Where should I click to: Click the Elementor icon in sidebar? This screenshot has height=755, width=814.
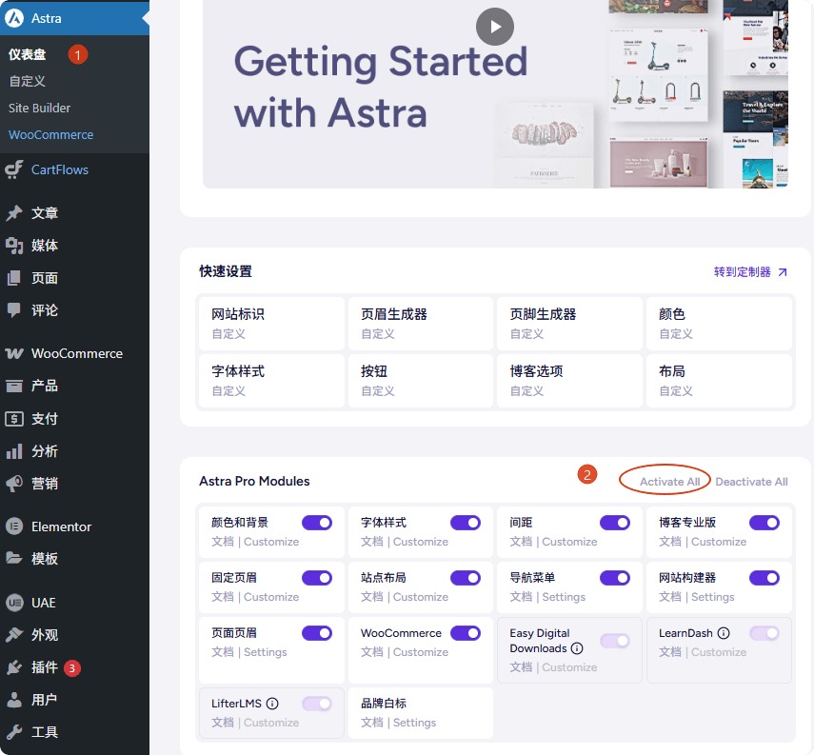14,527
